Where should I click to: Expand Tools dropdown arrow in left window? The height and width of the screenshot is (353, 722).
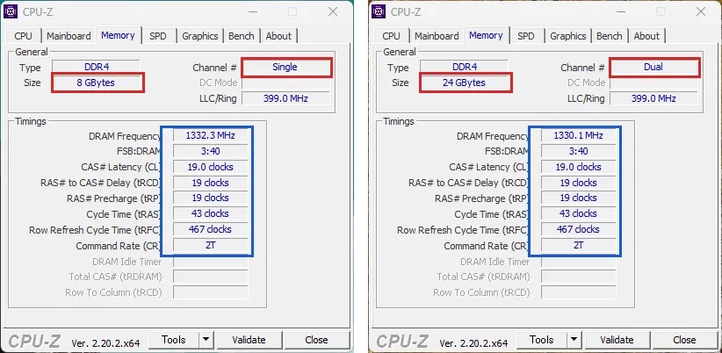click(206, 340)
